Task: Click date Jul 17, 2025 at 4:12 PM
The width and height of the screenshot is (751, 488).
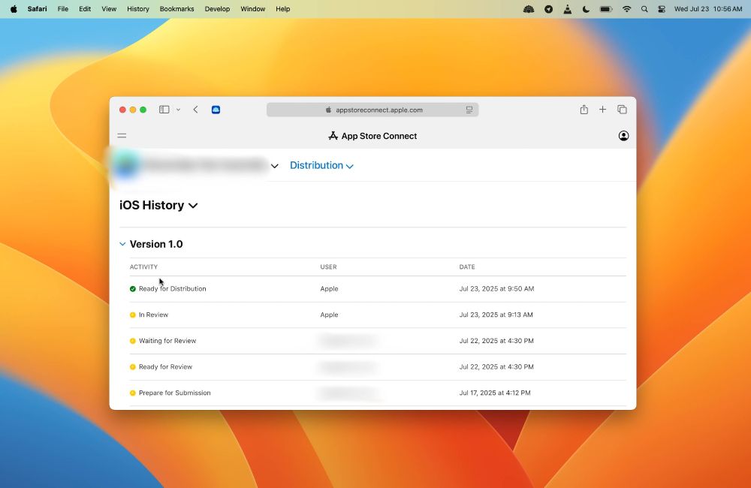Action: (495, 393)
